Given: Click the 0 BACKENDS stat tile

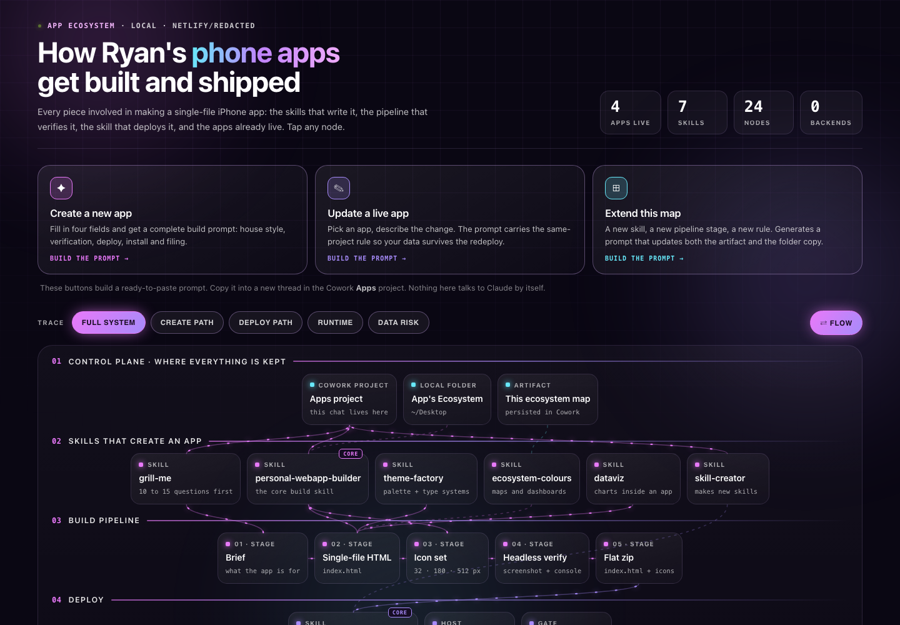Looking at the screenshot, I should tap(831, 112).
